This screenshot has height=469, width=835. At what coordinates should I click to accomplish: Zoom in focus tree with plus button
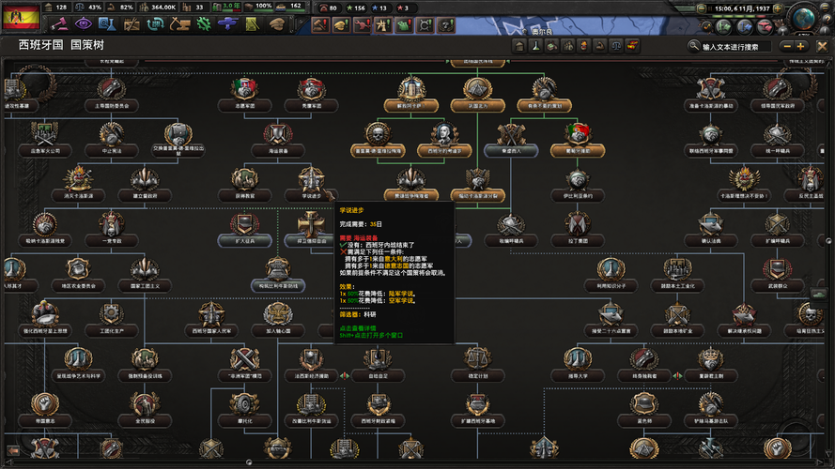(800, 47)
